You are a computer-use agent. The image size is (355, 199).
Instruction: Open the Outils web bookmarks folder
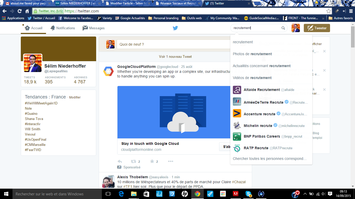point(192,18)
